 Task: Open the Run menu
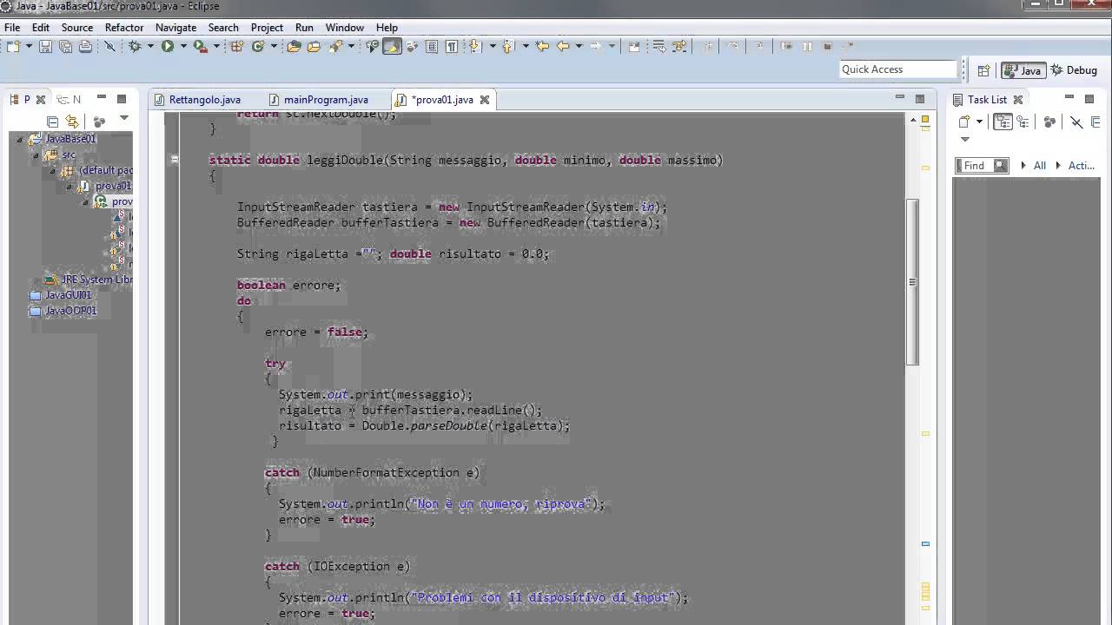[x=304, y=27]
